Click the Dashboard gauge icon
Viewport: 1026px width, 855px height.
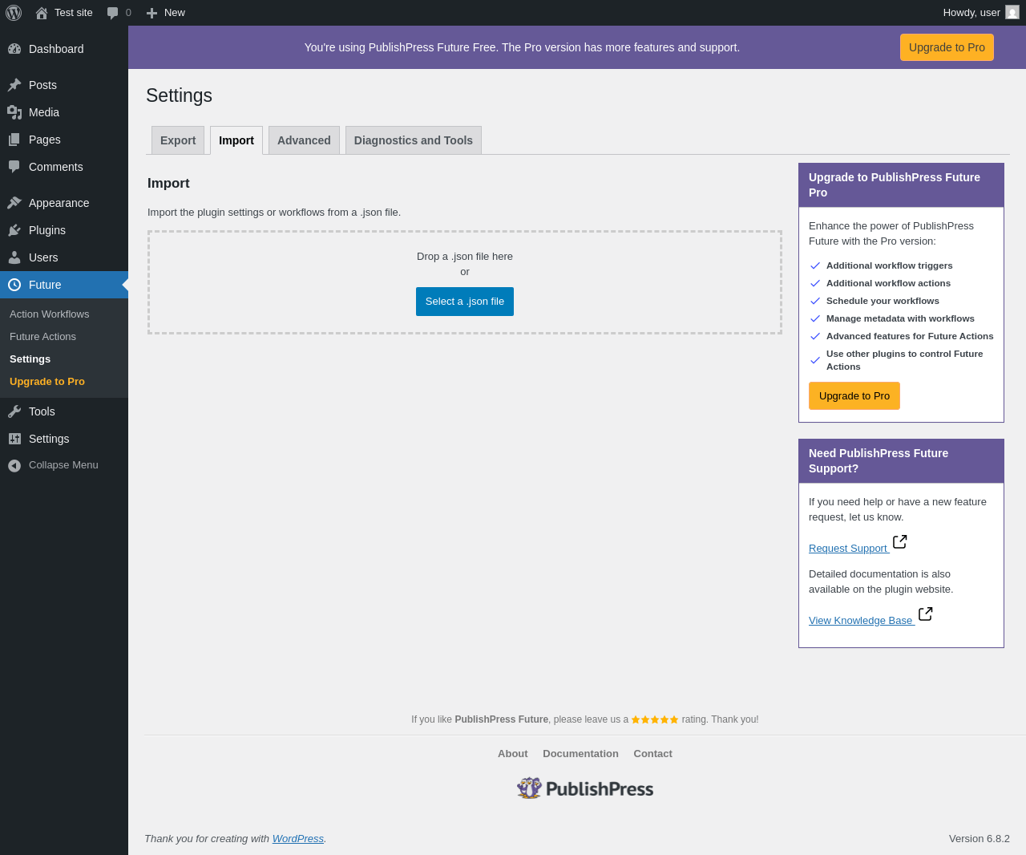tap(14, 49)
